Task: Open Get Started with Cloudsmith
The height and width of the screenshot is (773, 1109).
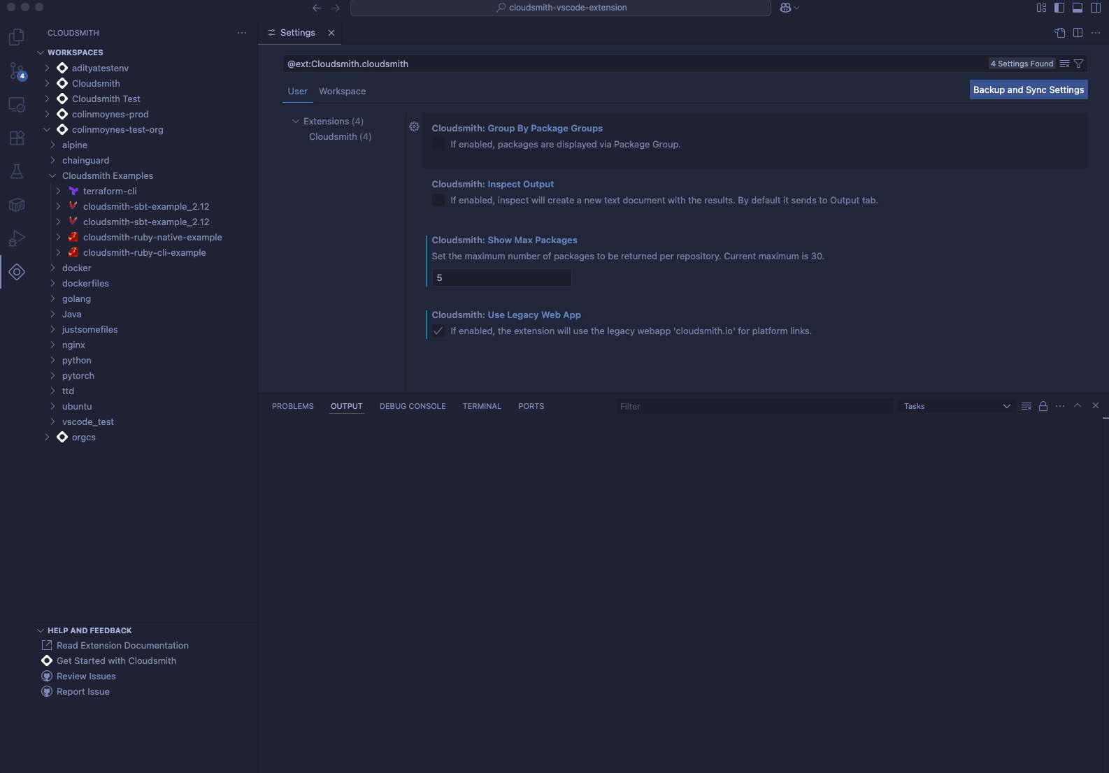Action: (x=116, y=660)
